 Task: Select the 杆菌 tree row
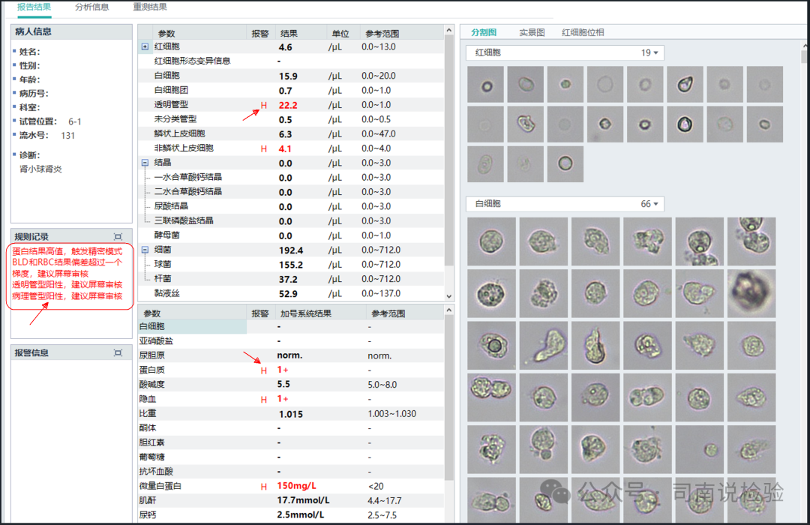click(x=290, y=278)
